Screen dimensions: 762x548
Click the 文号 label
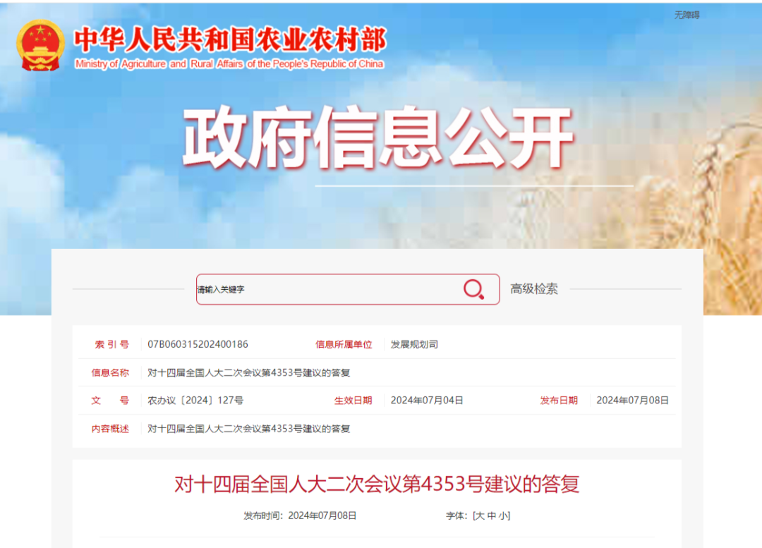tap(110, 401)
